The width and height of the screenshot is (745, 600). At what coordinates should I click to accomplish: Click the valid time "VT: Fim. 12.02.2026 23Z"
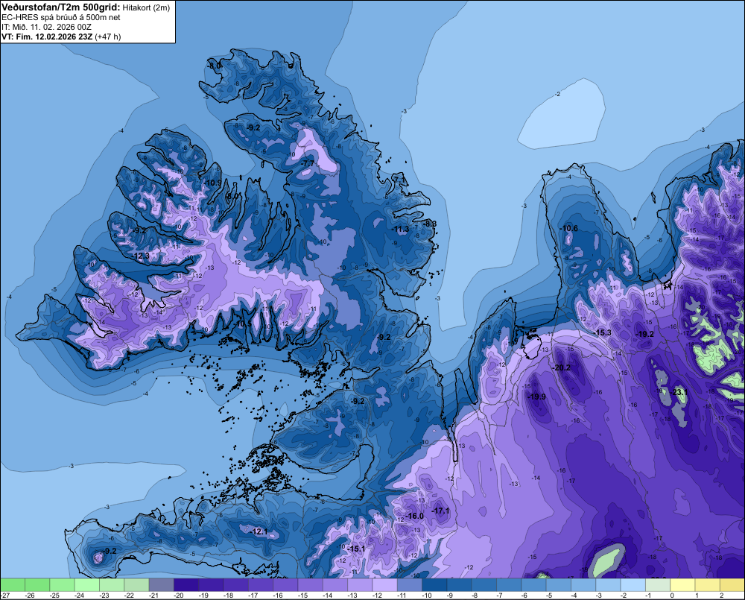click(x=48, y=37)
